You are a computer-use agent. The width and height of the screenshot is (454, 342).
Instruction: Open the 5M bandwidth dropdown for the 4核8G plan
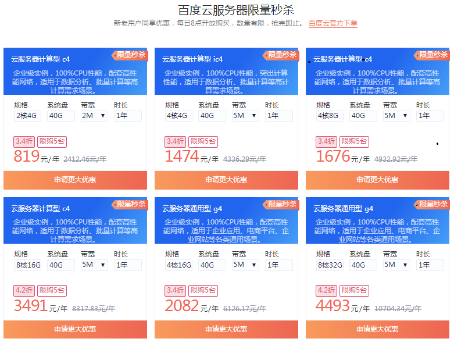point(396,116)
